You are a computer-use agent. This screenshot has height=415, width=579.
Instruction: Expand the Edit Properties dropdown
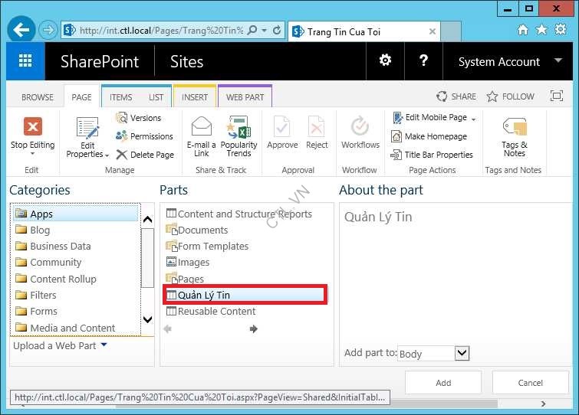107,155
